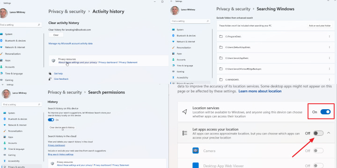Select Time & language icon in Search permissions sidebar
The image size is (337, 168).
point(5,149)
